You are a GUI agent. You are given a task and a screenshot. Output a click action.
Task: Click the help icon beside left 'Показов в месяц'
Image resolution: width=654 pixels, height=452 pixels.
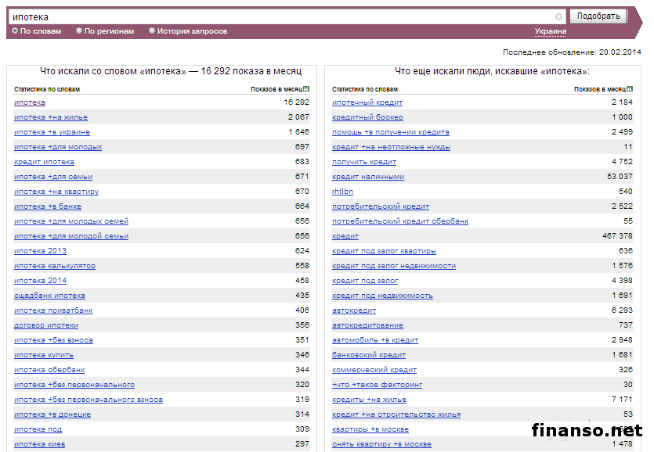coord(306,89)
